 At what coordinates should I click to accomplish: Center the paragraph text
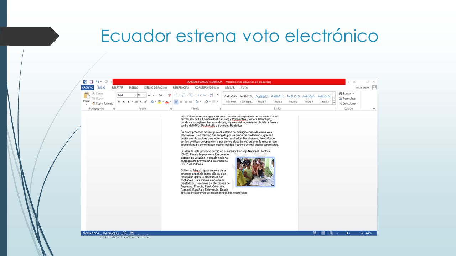(x=181, y=102)
